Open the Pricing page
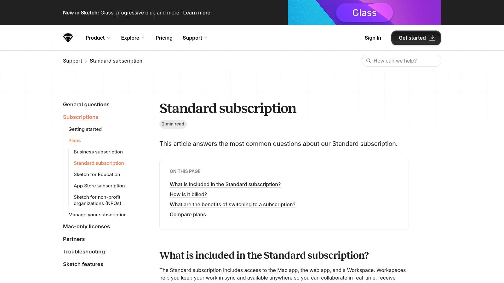 tap(164, 38)
